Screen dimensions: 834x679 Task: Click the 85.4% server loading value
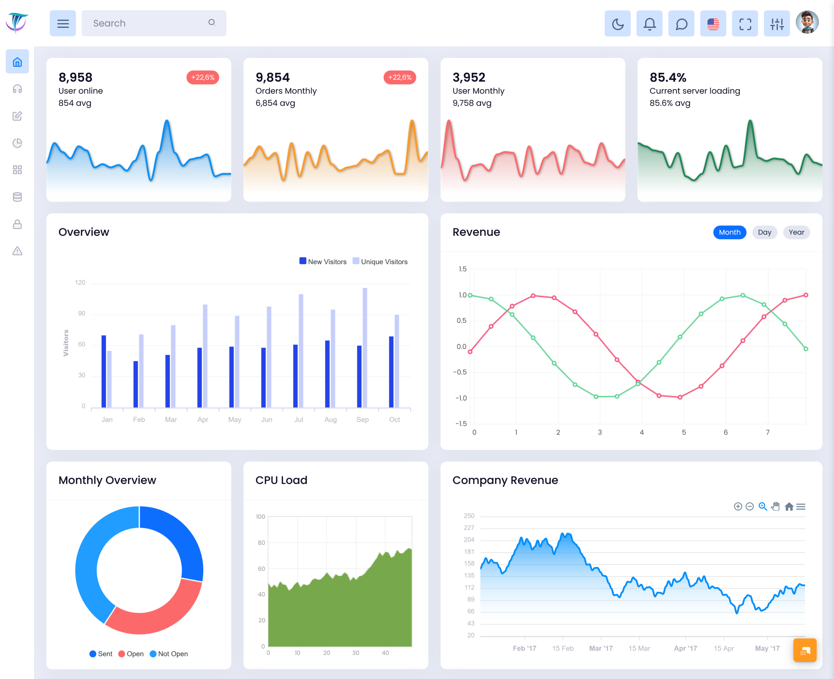click(x=668, y=78)
